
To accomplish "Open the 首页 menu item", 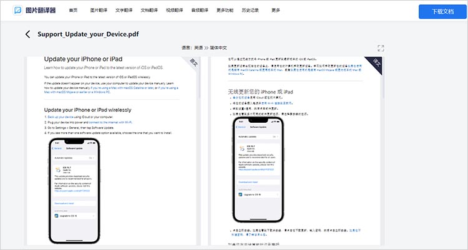I will click(x=73, y=10).
